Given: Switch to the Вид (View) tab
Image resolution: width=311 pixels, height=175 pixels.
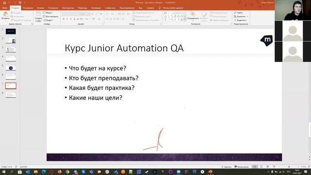Looking at the screenshot, I should [140, 8].
